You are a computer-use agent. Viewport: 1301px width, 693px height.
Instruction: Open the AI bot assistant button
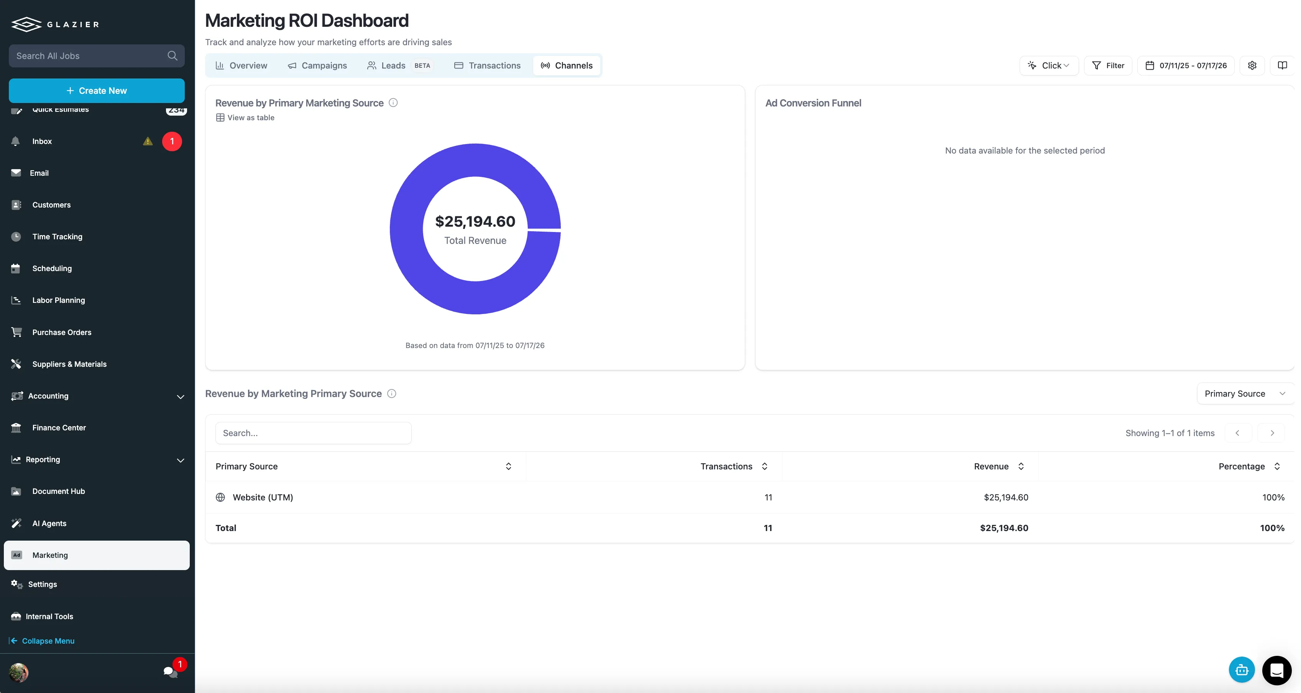[1242, 670]
